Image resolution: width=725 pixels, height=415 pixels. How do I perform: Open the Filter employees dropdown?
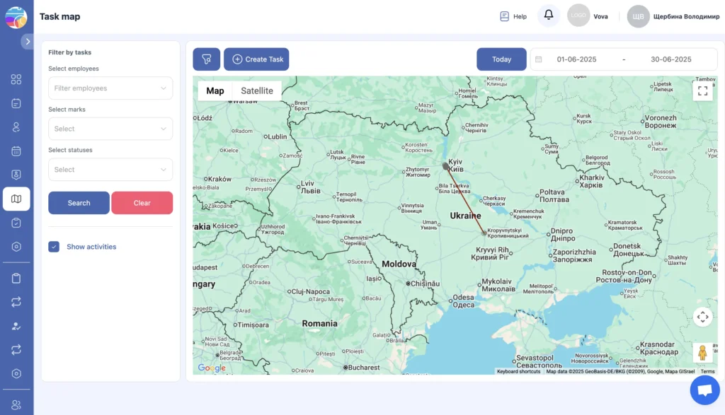click(x=110, y=88)
